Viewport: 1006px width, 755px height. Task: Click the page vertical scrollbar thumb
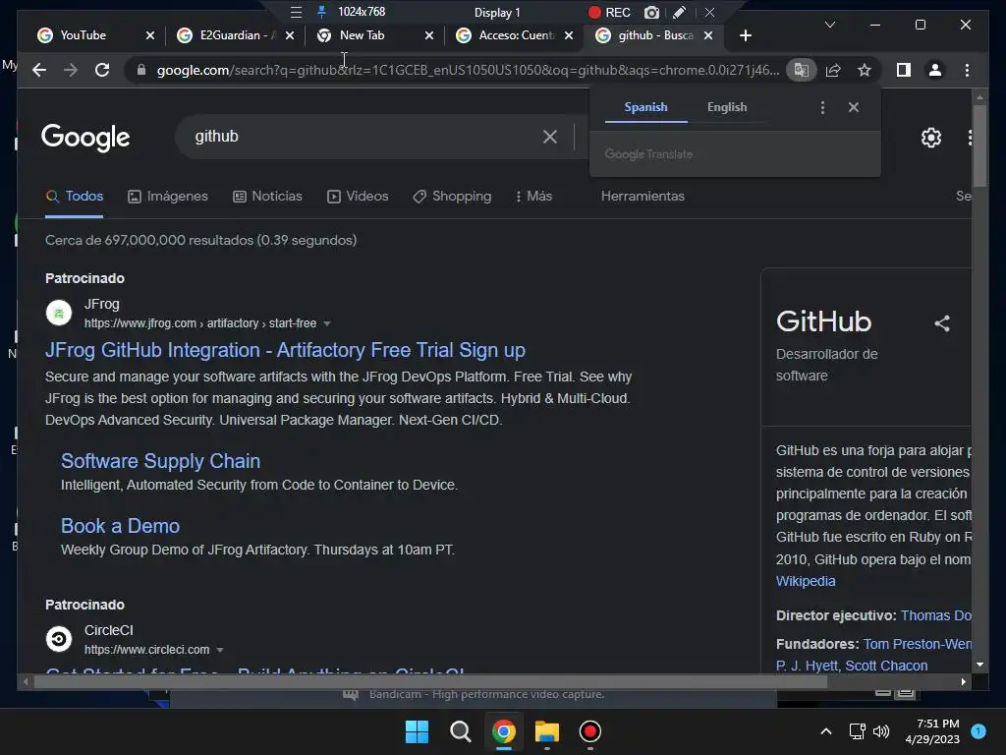point(979,145)
